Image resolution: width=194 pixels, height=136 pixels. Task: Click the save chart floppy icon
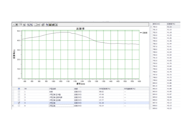tap(50, 25)
